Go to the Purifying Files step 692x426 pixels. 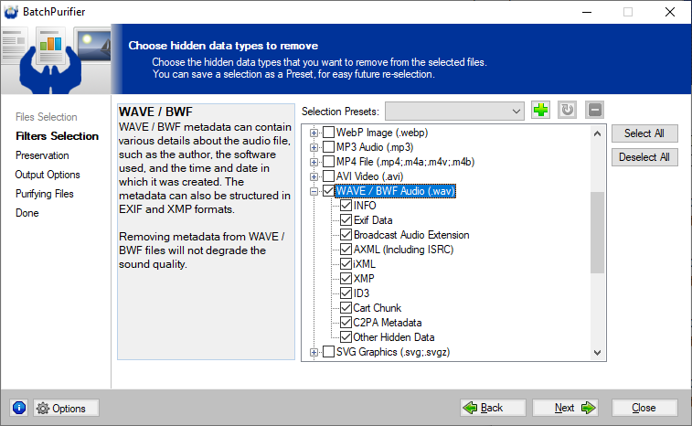(45, 194)
